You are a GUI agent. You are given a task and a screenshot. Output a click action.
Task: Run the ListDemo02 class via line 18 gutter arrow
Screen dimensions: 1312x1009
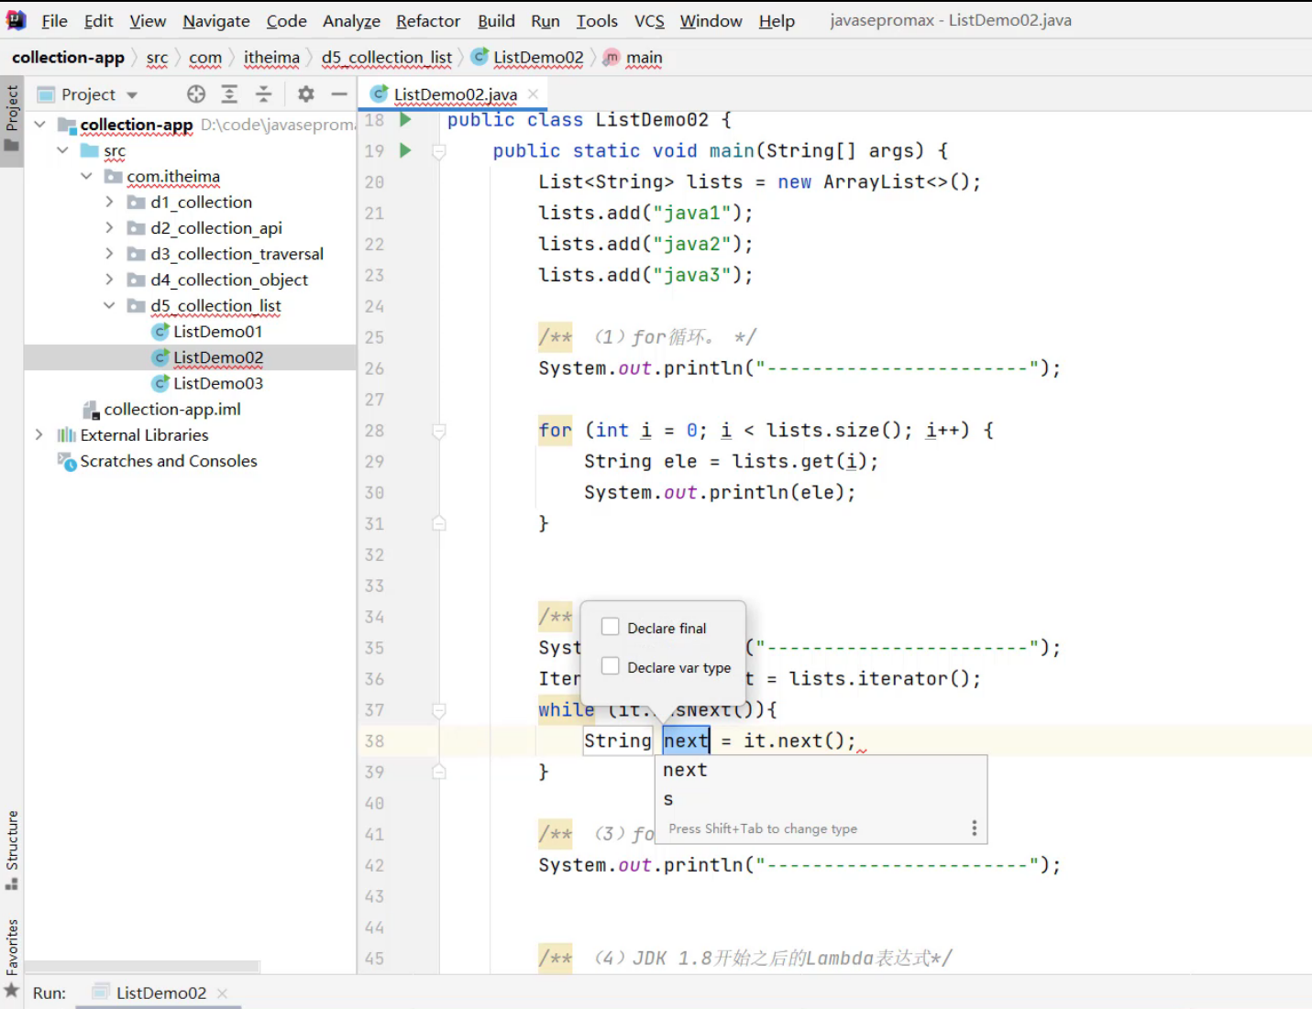pos(405,120)
